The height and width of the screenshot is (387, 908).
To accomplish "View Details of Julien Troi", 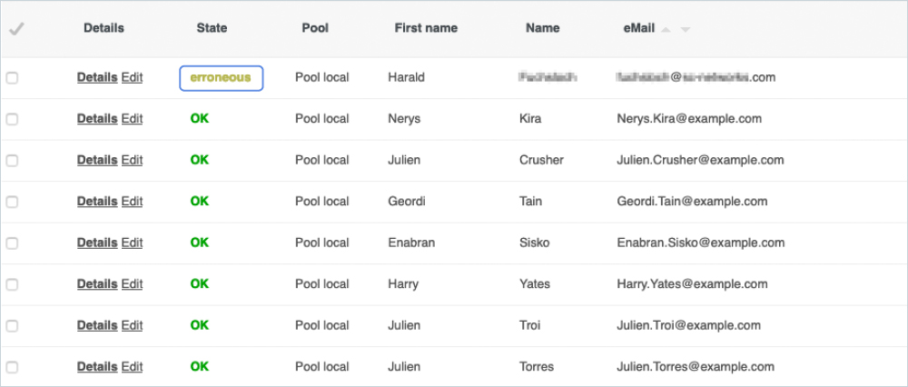I will 96,325.
